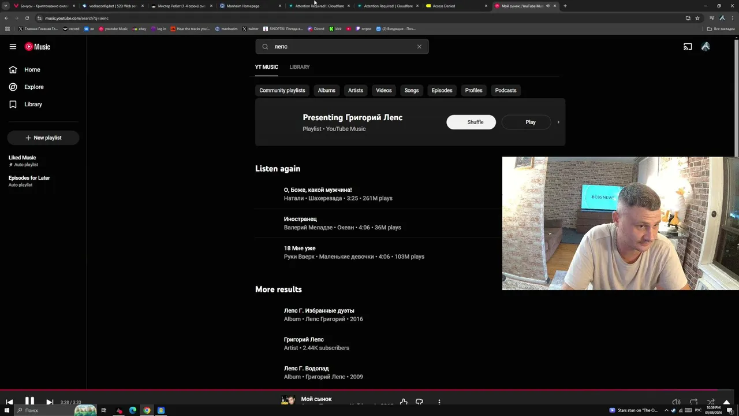Open the hamburger guide menu
Viewport: 739px width, 416px height.
pyautogui.click(x=13, y=47)
